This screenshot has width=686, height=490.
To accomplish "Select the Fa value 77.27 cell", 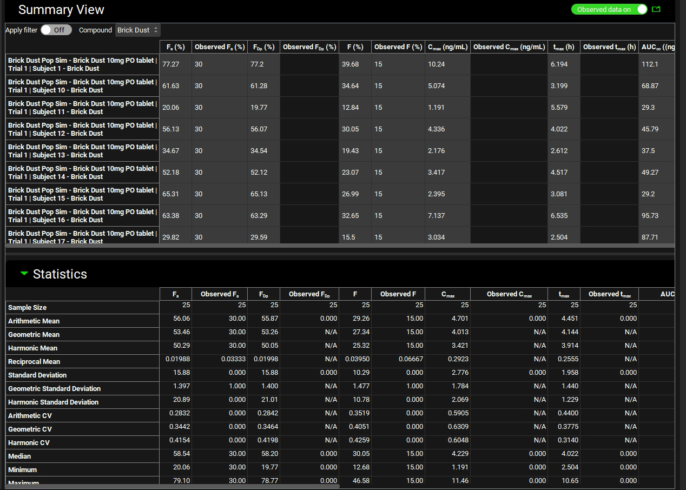I will tap(175, 64).
